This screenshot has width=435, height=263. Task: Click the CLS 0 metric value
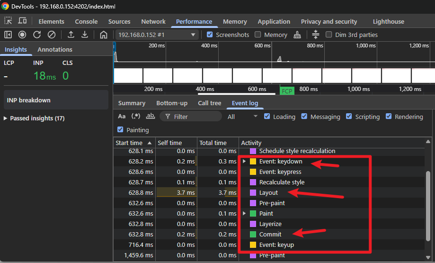point(65,75)
